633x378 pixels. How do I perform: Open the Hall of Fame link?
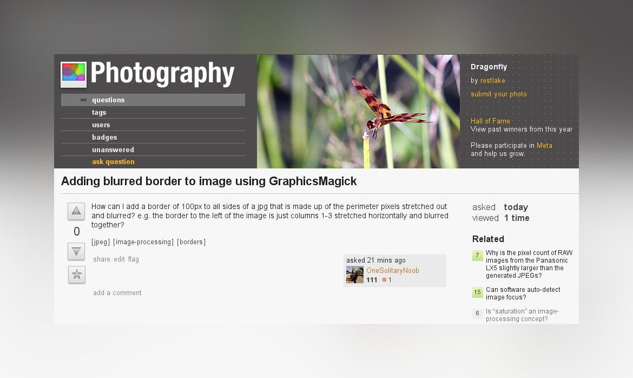(490, 121)
